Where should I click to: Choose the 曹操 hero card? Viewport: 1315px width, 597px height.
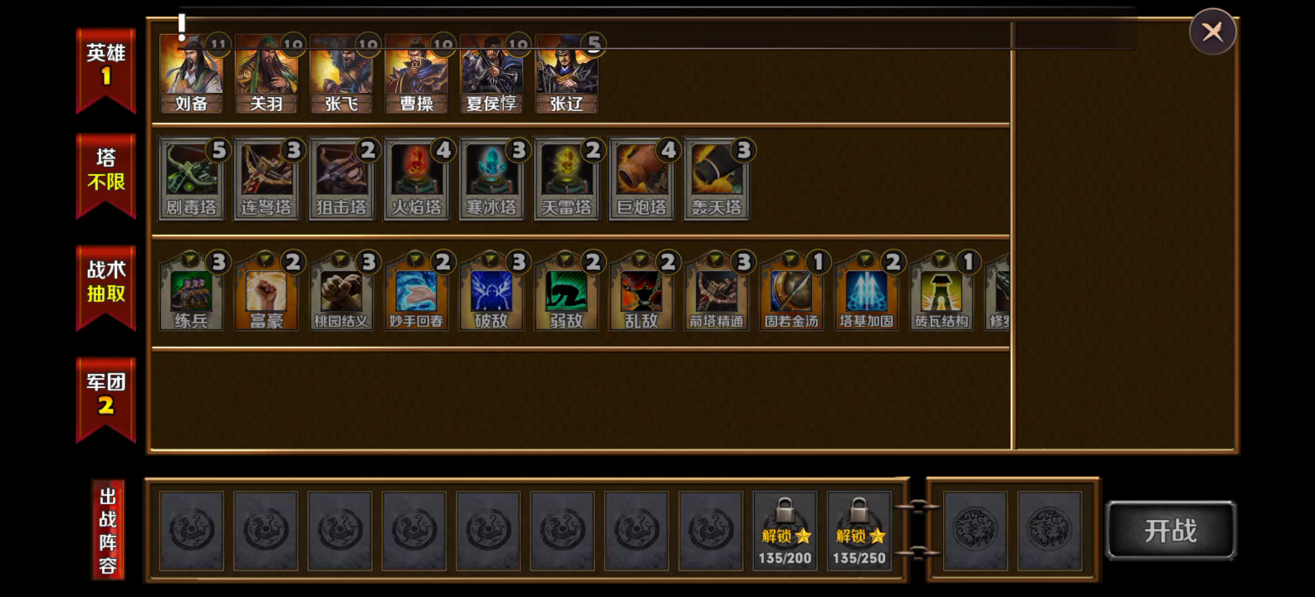(416, 74)
